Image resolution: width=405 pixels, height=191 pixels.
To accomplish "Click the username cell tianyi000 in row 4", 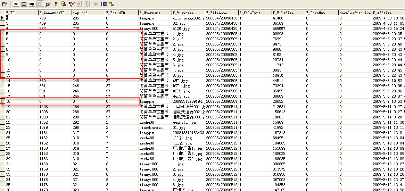I will 155,28.
